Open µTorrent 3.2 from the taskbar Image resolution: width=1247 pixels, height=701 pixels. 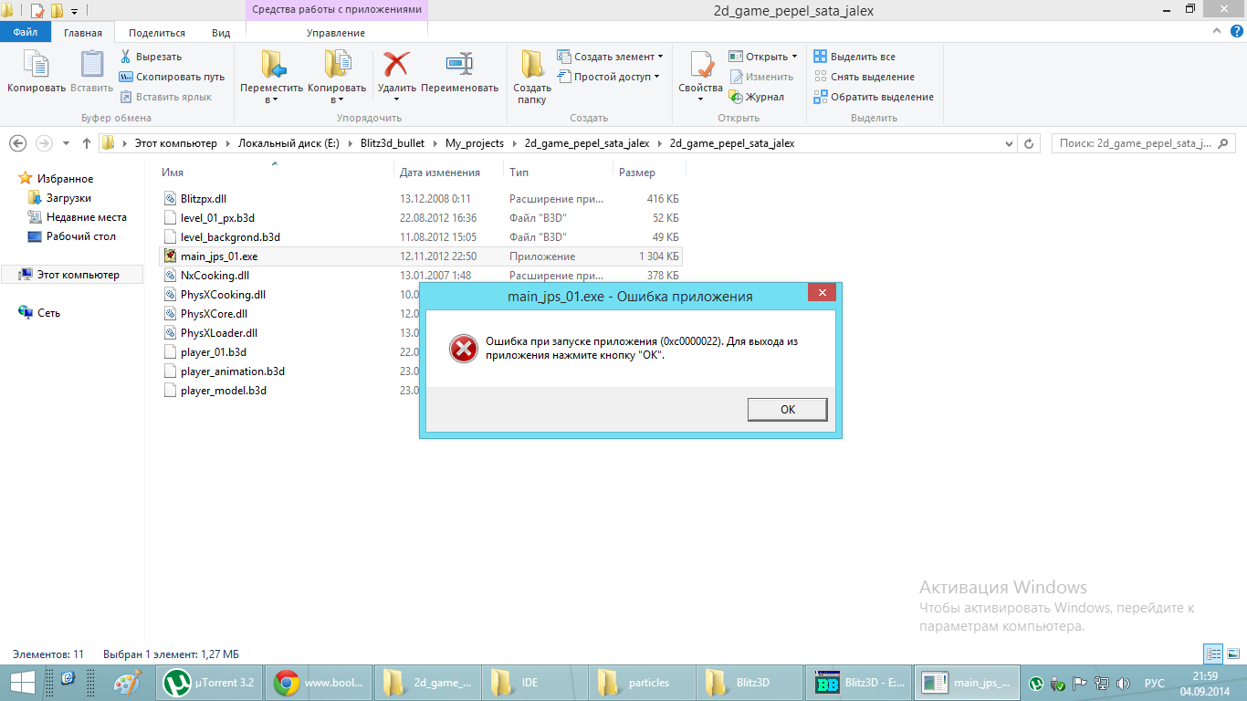pyautogui.click(x=211, y=682)
